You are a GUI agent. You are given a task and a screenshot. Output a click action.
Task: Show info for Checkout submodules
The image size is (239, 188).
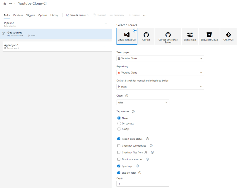pos(151,146)
